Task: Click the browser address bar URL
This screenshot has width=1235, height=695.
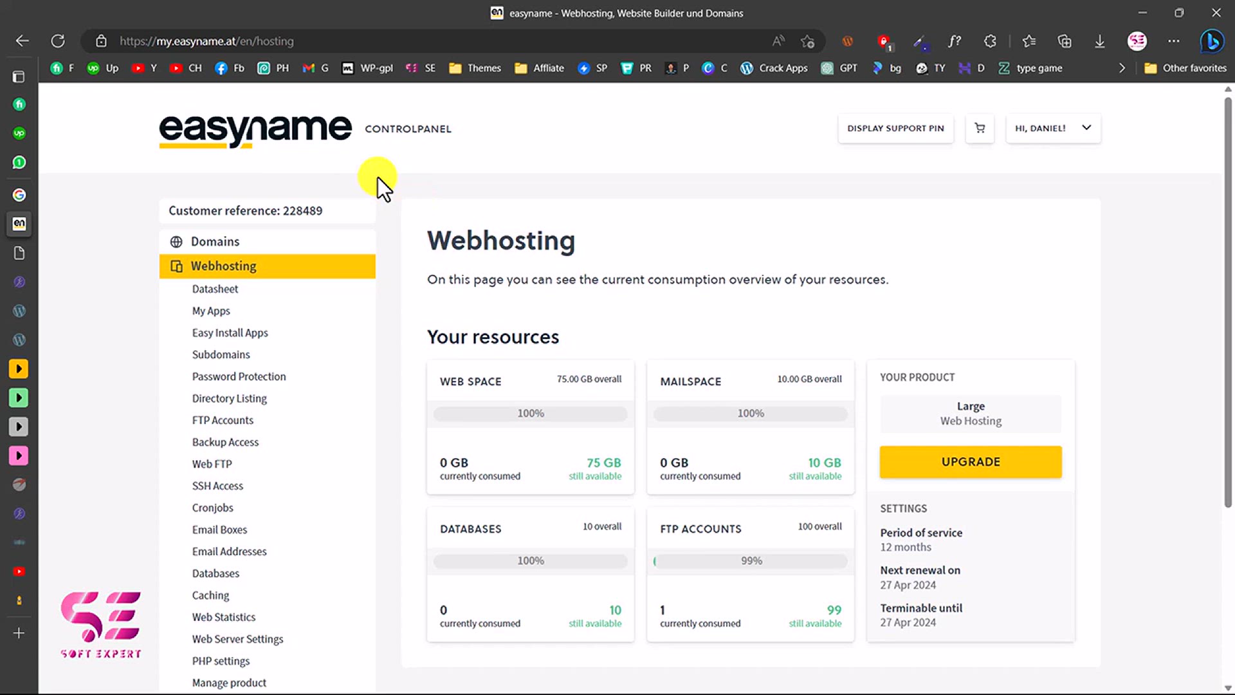Action: click(x=206, y=41)
